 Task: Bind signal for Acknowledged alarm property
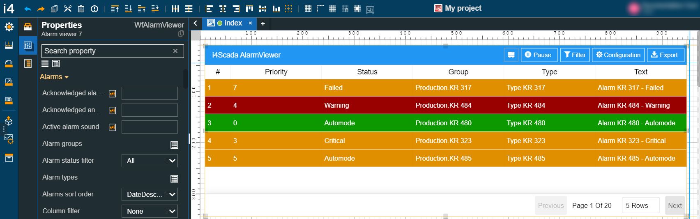[112, 94]
